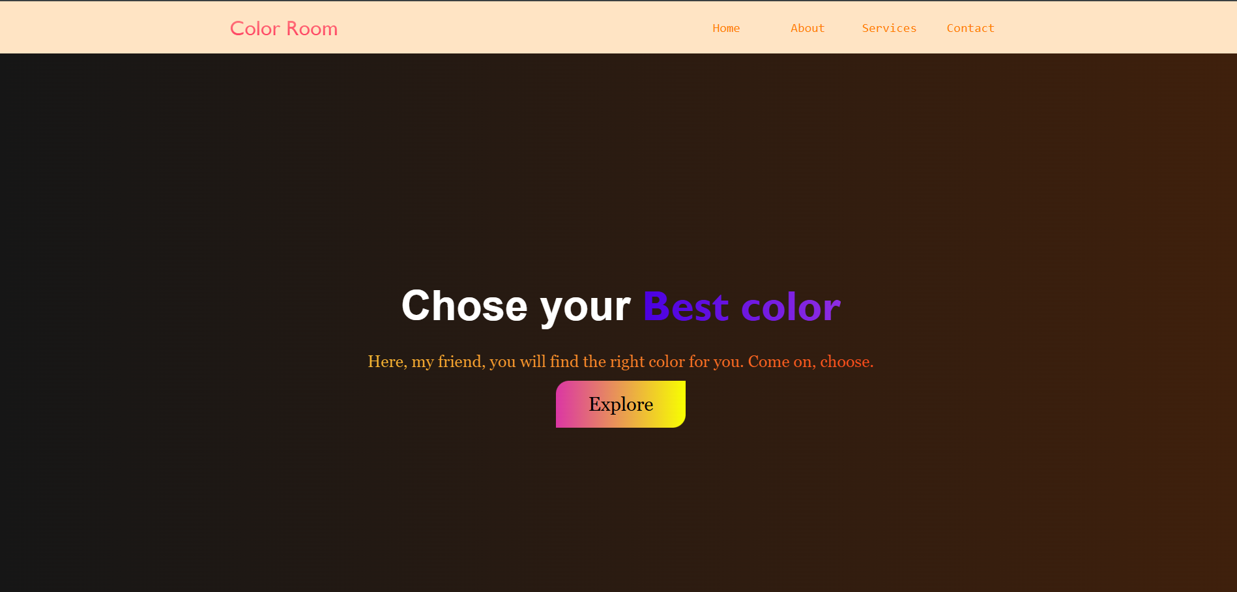
Task: Open the Contact nav link
Action: 970,28
